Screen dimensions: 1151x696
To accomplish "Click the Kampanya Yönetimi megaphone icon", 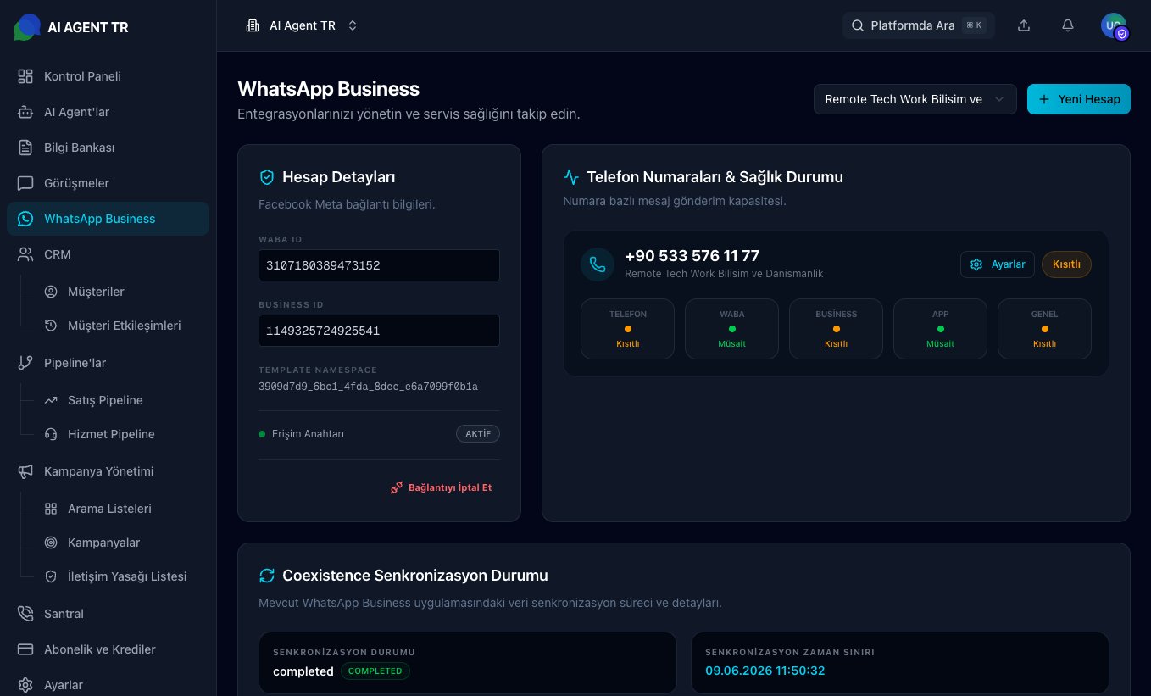I will [x=25, y=471].
